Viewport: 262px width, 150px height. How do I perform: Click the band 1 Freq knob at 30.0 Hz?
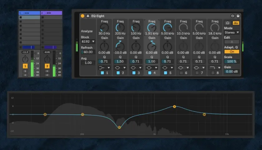tap(104, 27)
